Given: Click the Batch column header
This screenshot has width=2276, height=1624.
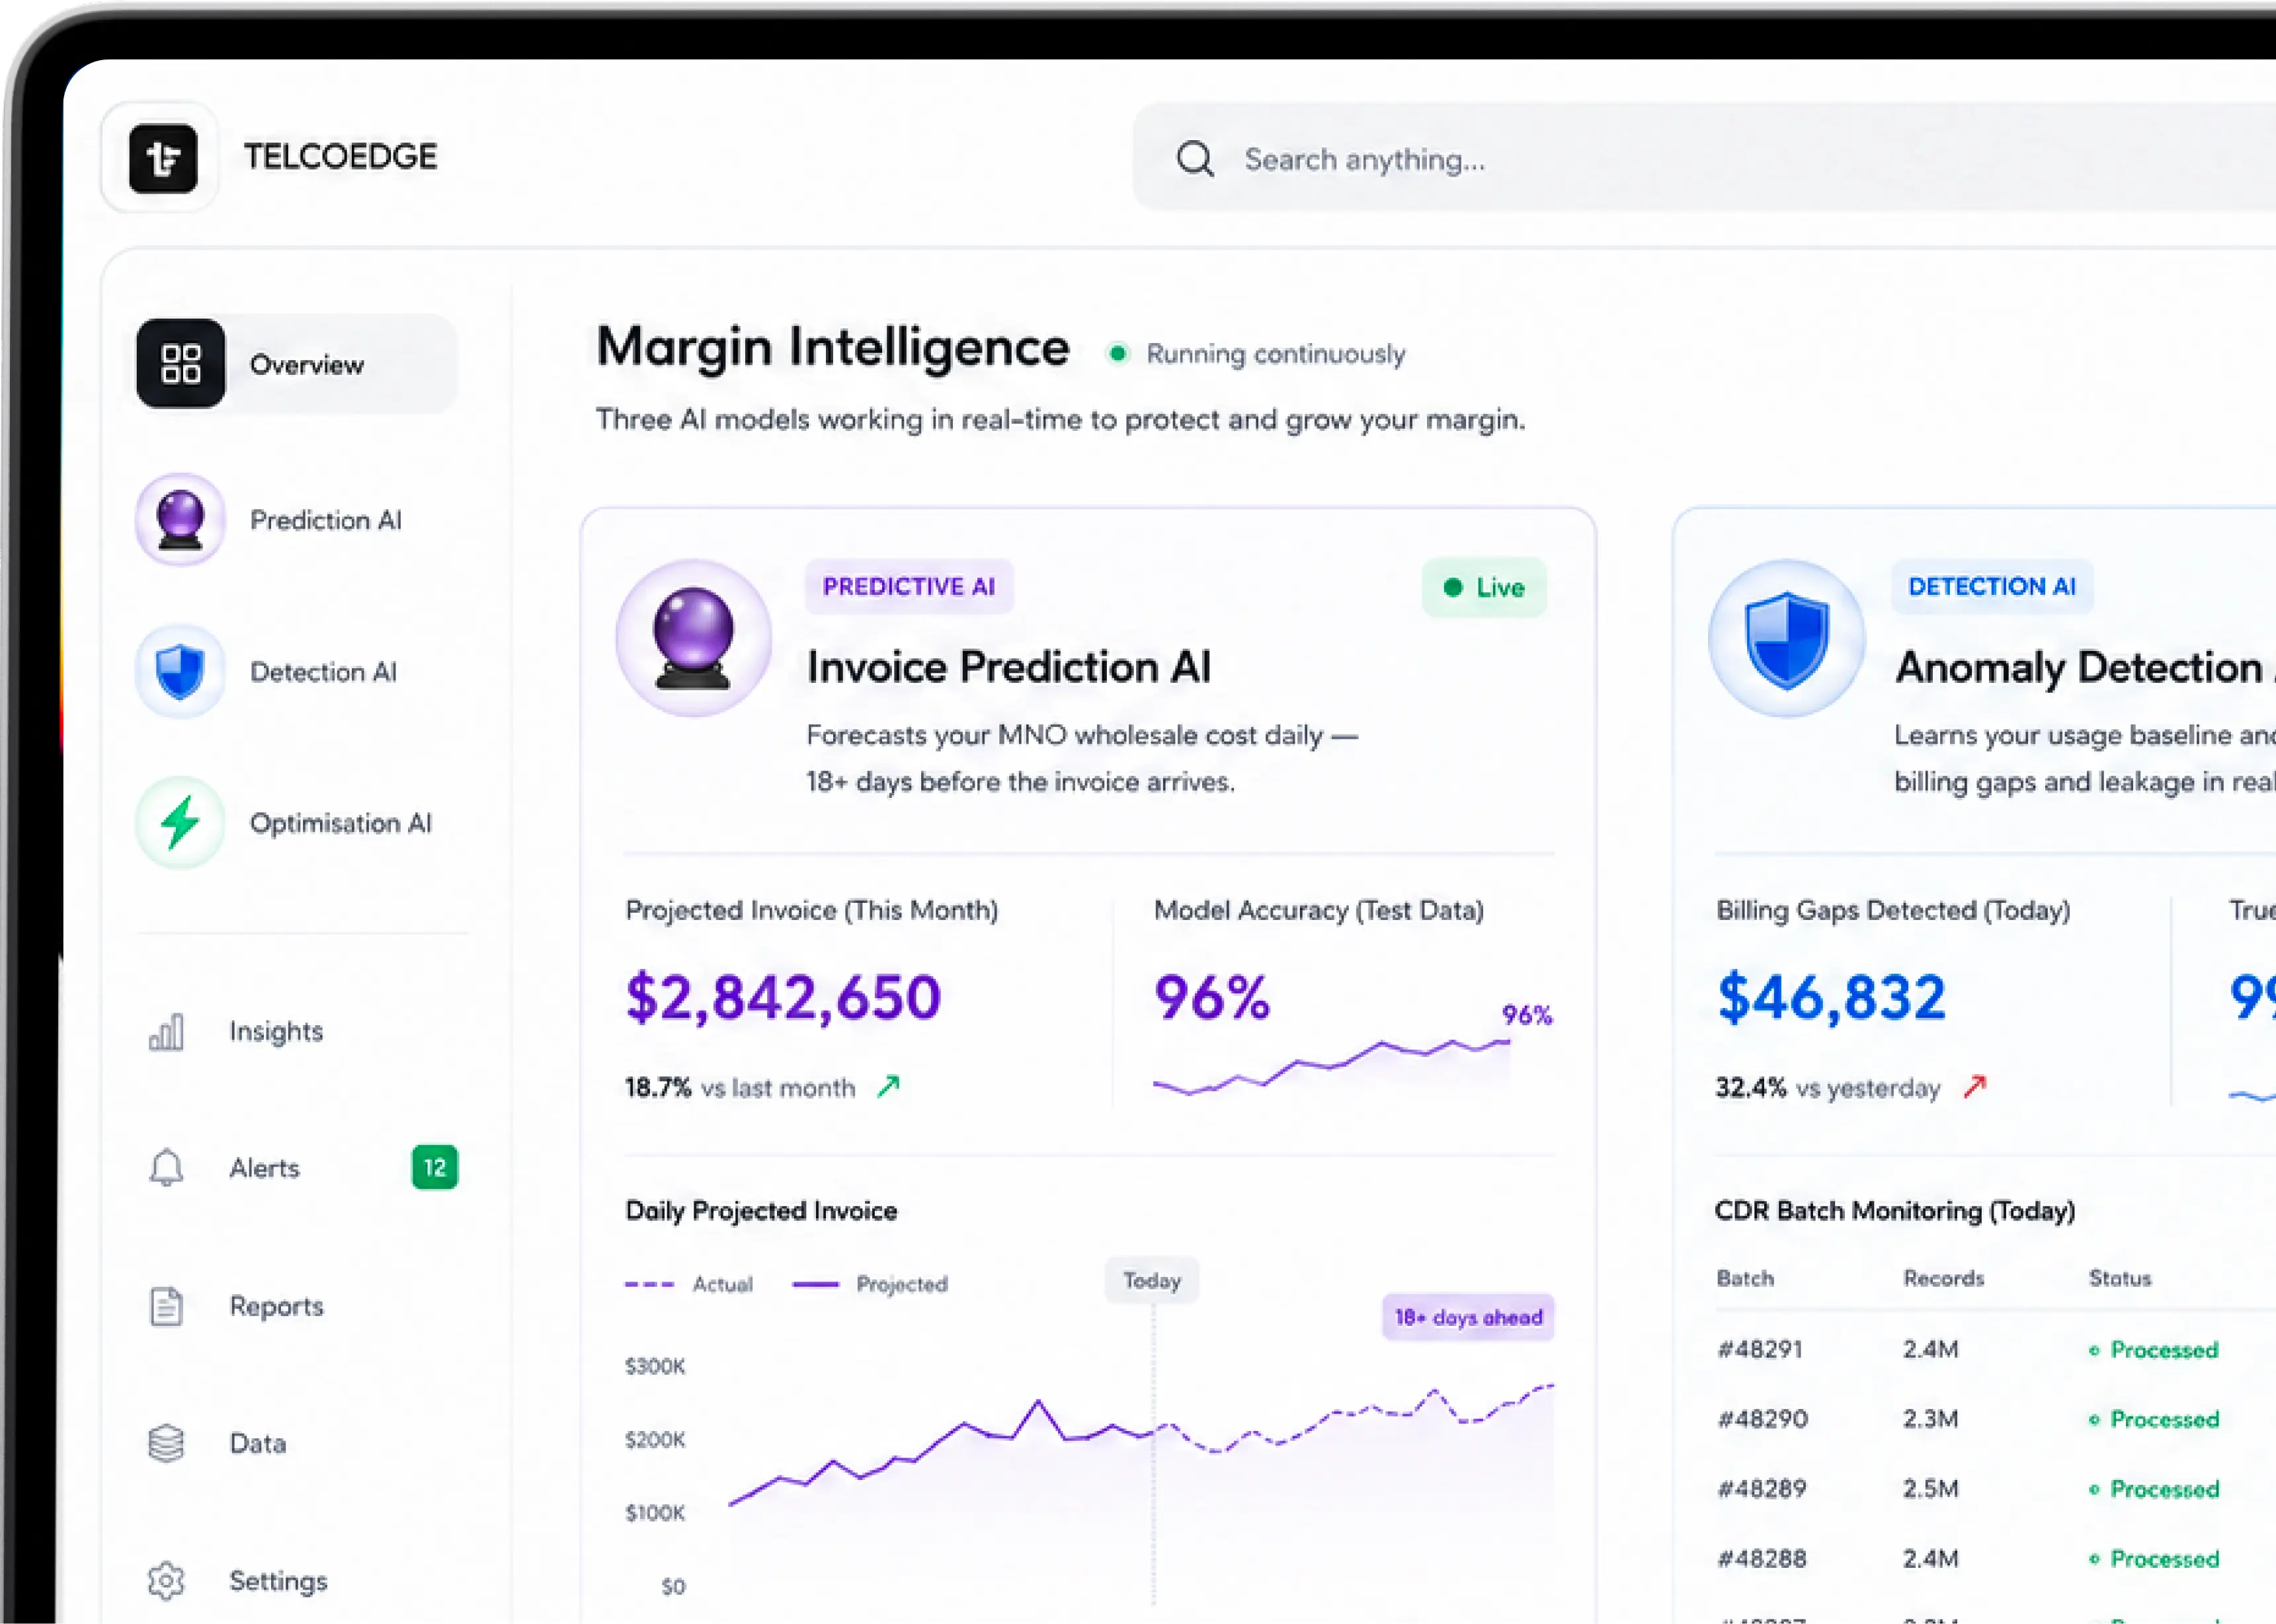Looking at the screenshot, I should (1745, 1278).
